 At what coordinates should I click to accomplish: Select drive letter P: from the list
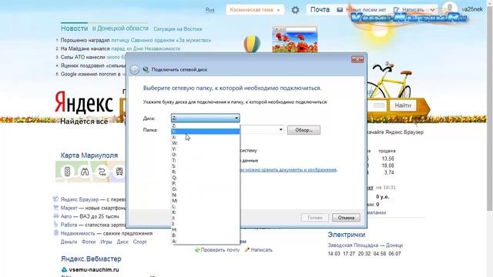[206, 183]
